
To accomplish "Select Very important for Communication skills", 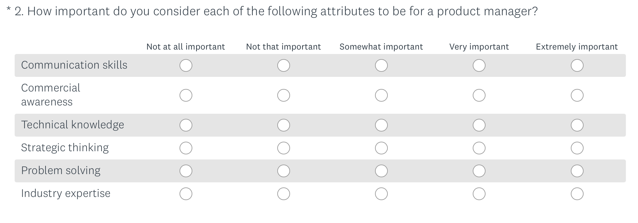I will (479, 65).
